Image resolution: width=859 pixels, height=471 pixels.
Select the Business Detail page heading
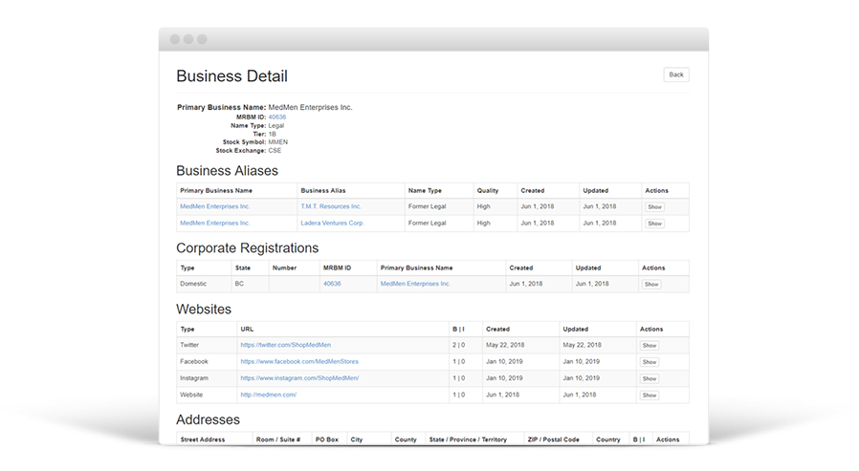[x=231, y=76]
